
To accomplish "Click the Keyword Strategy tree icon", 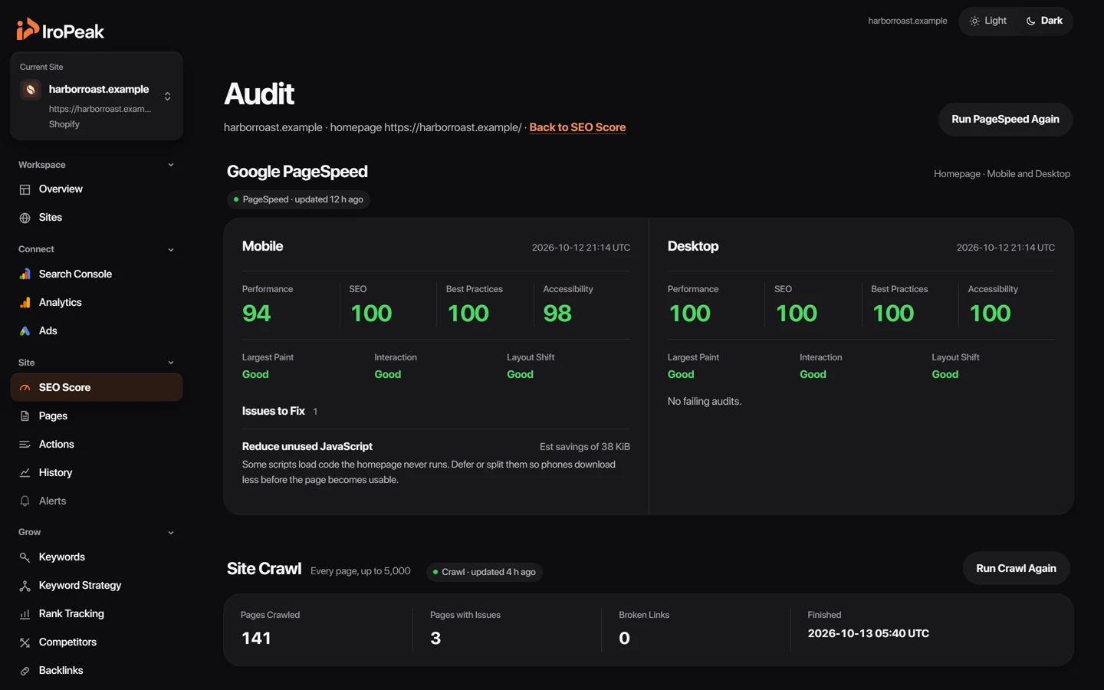I will [x=25, y=586].
